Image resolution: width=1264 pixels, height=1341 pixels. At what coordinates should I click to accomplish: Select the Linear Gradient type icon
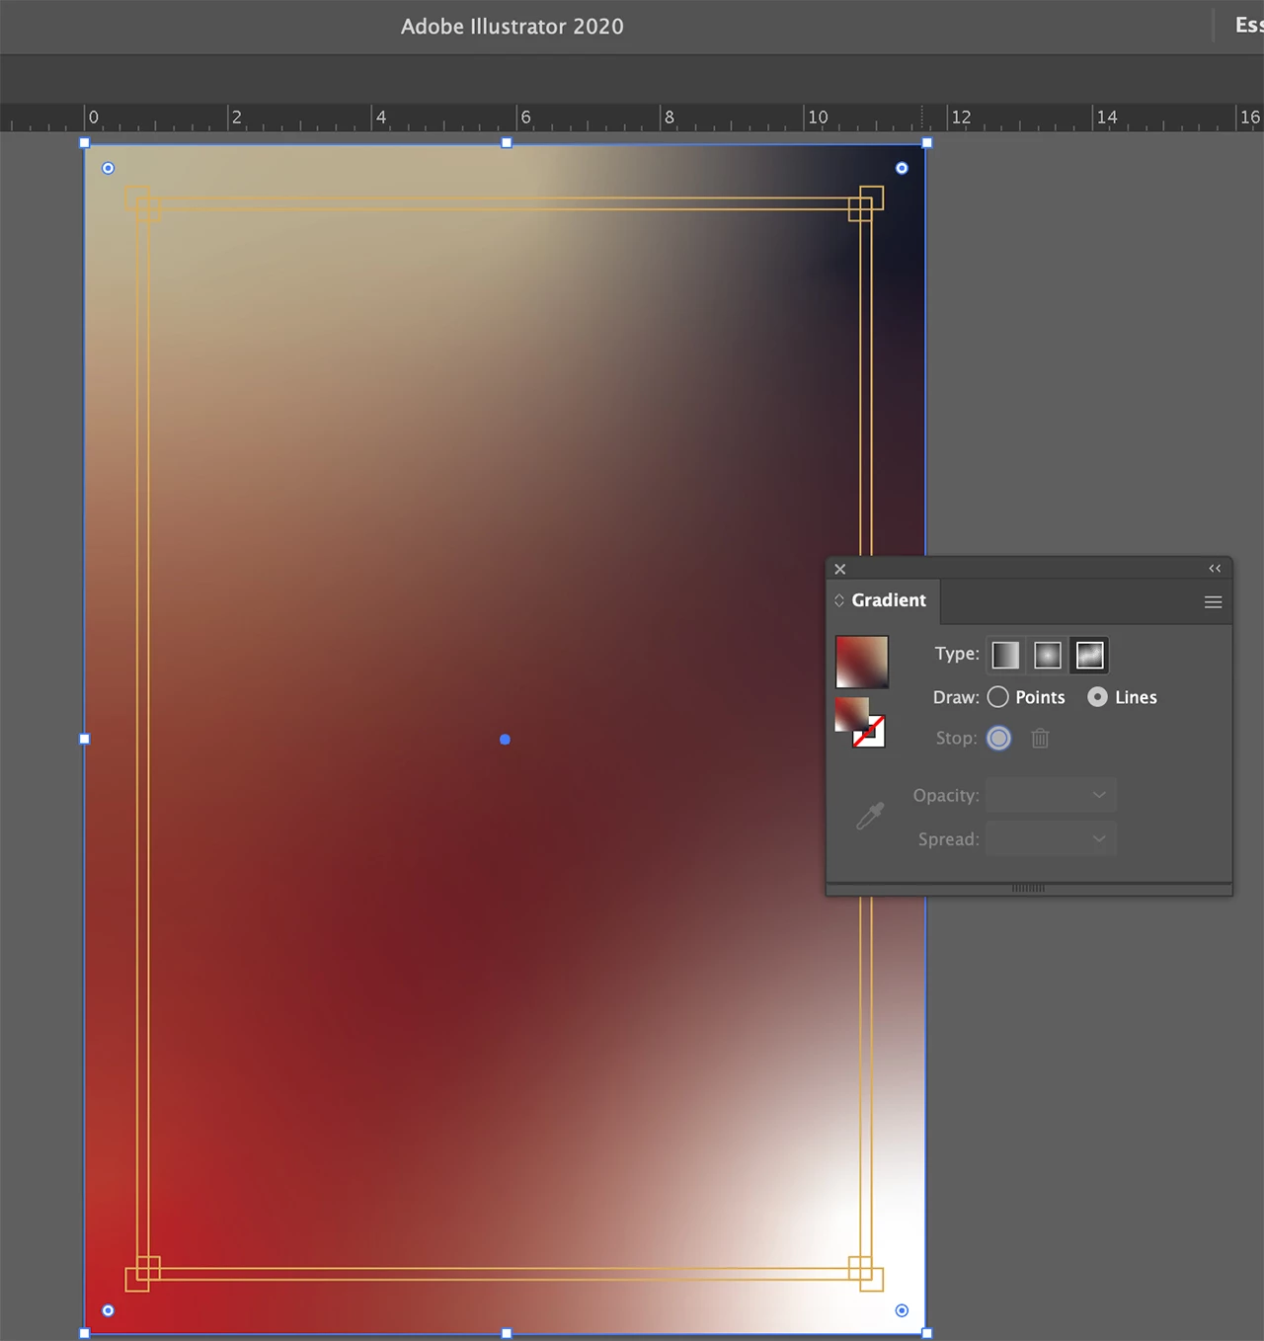click(1005, 655)
